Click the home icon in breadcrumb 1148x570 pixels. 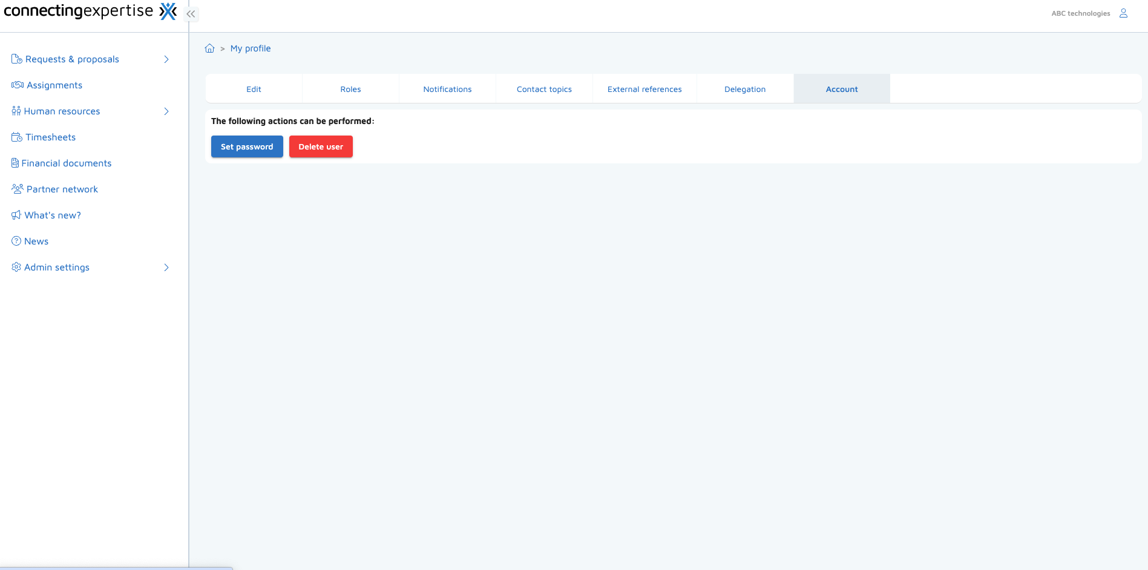tap(209, 48)
